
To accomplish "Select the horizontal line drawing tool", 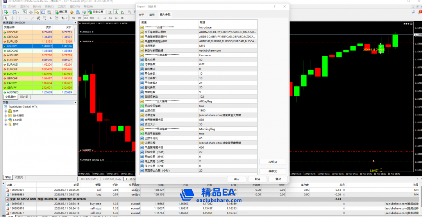I will (26, 18).
